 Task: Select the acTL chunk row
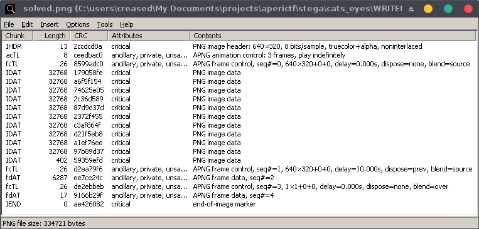click(240, 56)
